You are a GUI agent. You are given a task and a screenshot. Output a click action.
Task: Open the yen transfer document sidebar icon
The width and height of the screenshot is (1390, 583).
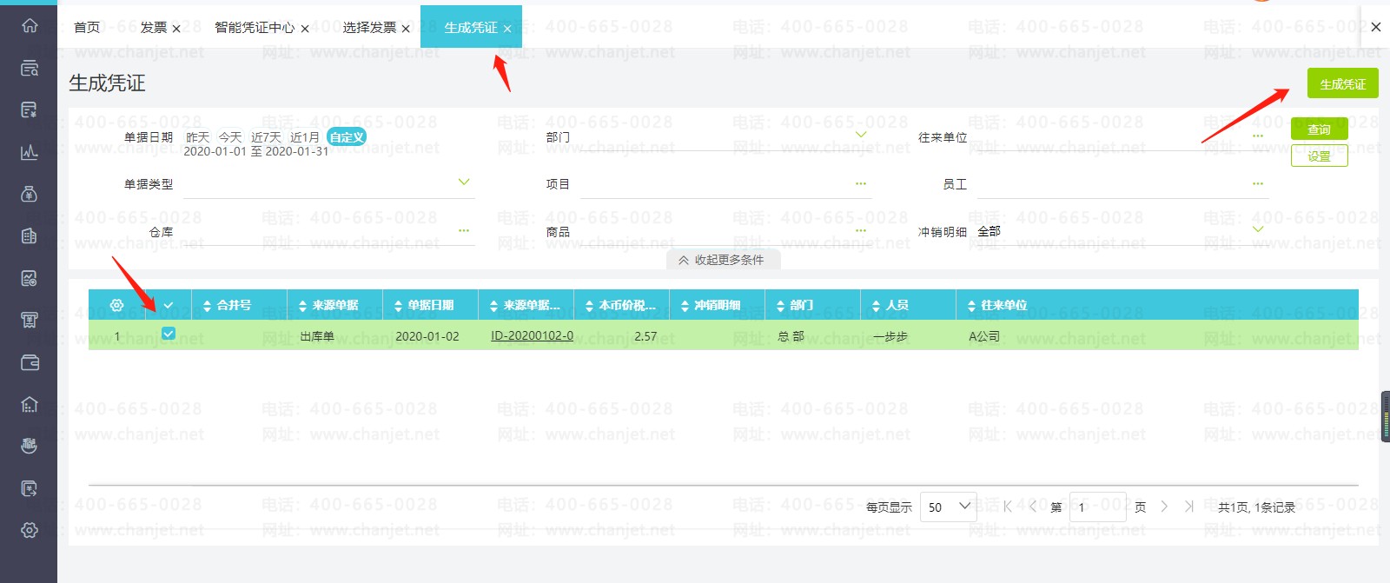tap(30, 488)
